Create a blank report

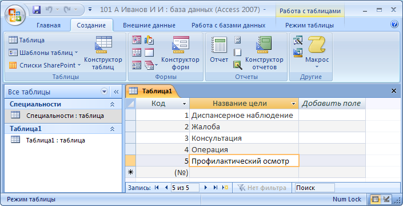tap(237, 52)
